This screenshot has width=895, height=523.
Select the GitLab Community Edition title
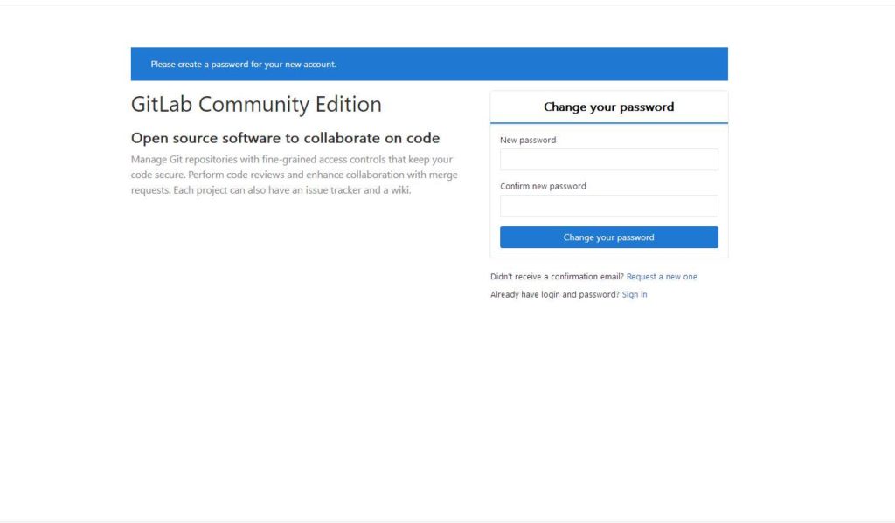click(x=256, y=105)
